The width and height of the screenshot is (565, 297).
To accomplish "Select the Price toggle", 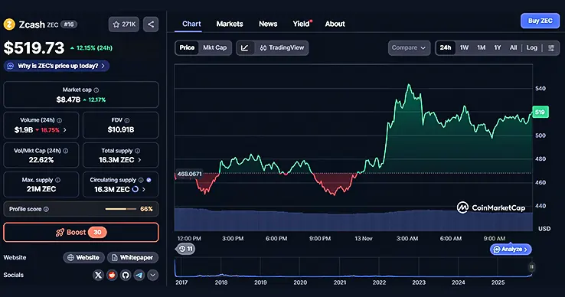I will coord(187,48).
